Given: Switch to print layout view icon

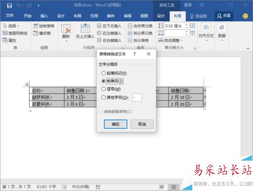Looking at the screenshot, I should point(174,187).
